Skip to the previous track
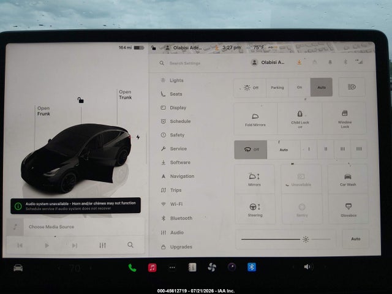Screen dimensions: 392x294 coord(20,246)
